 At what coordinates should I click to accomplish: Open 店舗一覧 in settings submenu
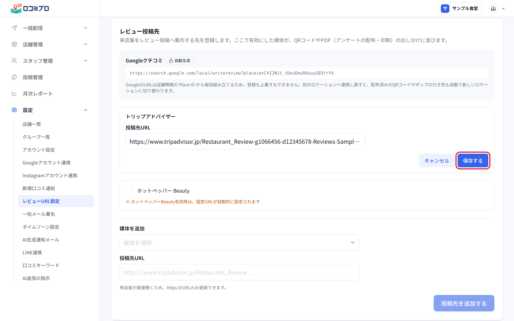[x=56, y=124]
